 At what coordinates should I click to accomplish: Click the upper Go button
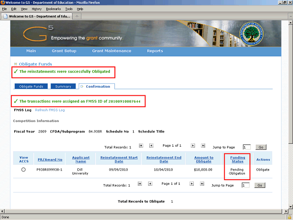[x=261, y=147]
